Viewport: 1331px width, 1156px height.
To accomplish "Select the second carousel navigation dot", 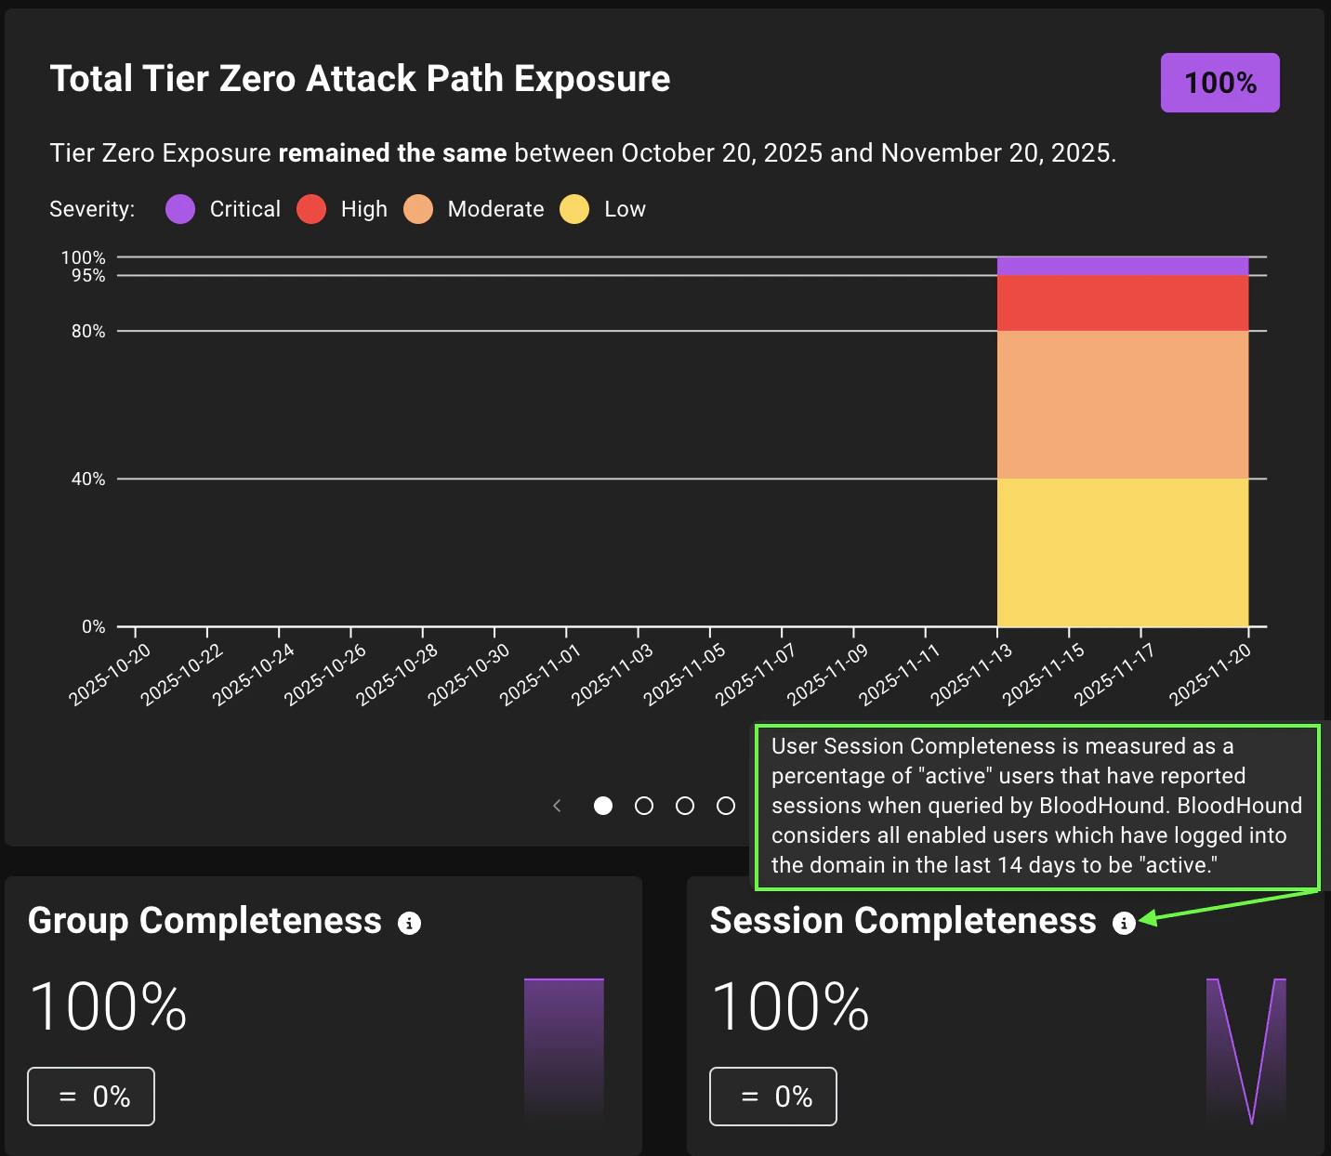I will click(x=644, y=806).
